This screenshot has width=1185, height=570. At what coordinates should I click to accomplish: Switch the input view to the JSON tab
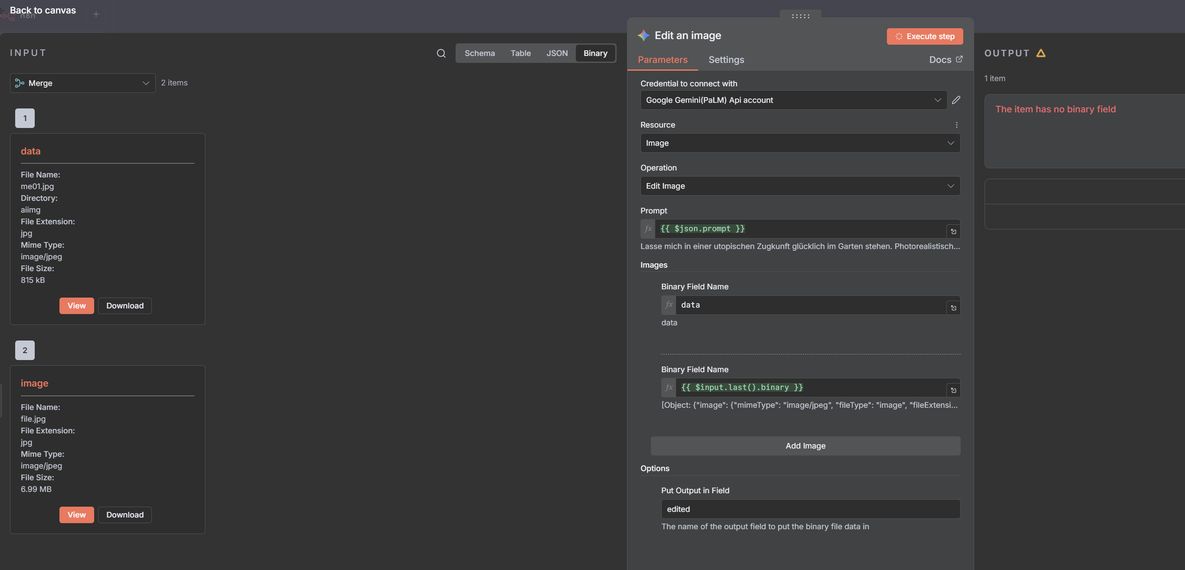tap(557, 53)
